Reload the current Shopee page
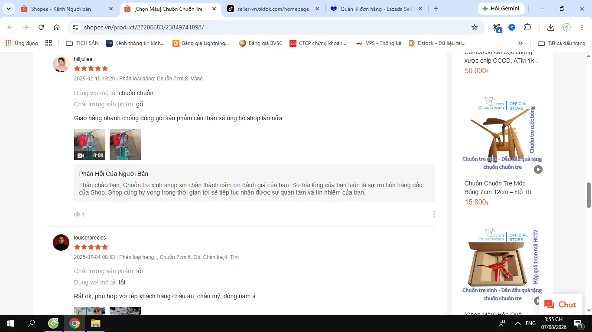The width and height of the screenshot is (592, 332). pos(41,27)
